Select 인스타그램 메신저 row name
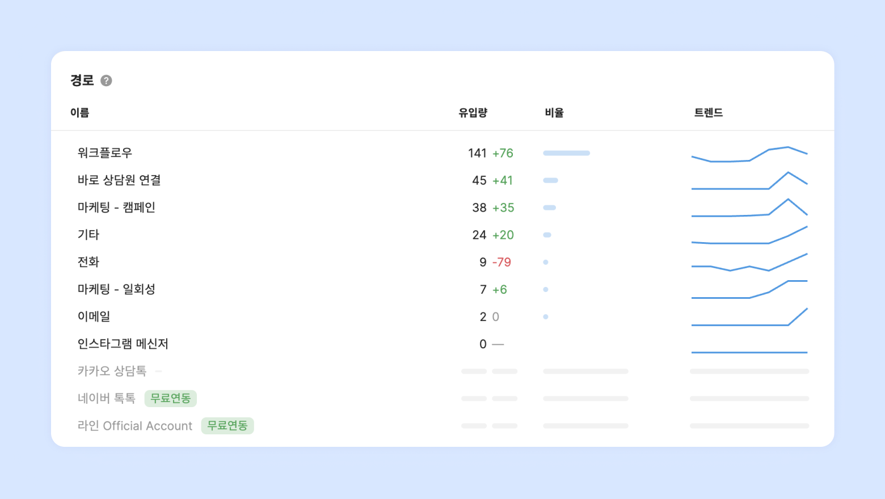The image size is (885, 499). coord(123,344)
